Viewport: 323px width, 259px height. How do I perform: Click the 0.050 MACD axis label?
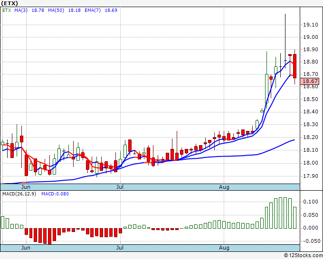311,215
